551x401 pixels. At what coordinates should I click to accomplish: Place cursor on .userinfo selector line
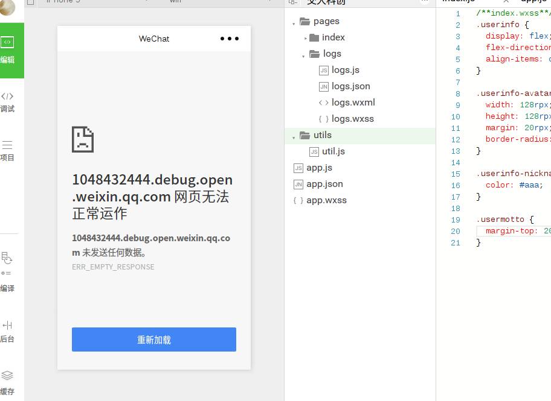click(x=503, y=25)
